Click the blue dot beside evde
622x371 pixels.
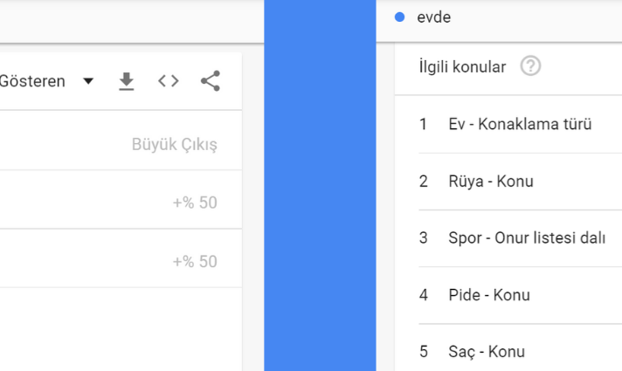click(399, 17)
